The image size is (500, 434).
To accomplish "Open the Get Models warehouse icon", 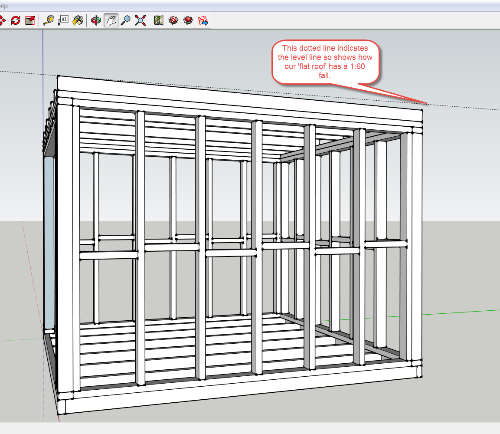I will 173,20.
